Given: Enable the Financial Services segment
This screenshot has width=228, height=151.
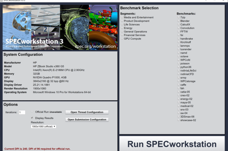Looking at the screenshot, I should pyautogui.click(x=122, y=35).
